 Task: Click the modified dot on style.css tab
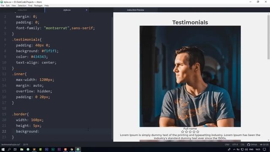(86, 10)
